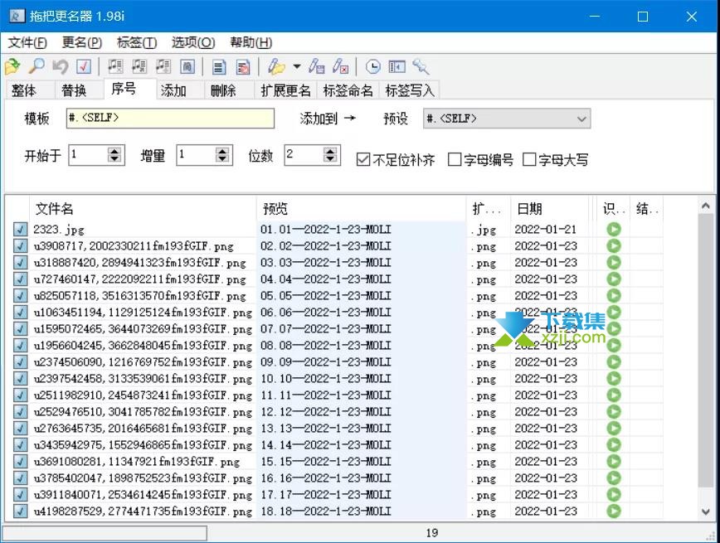Viewport: 720px width, 543px height.
Task: Click the panel layout toggle icon
Action: [x=396, y=67]
